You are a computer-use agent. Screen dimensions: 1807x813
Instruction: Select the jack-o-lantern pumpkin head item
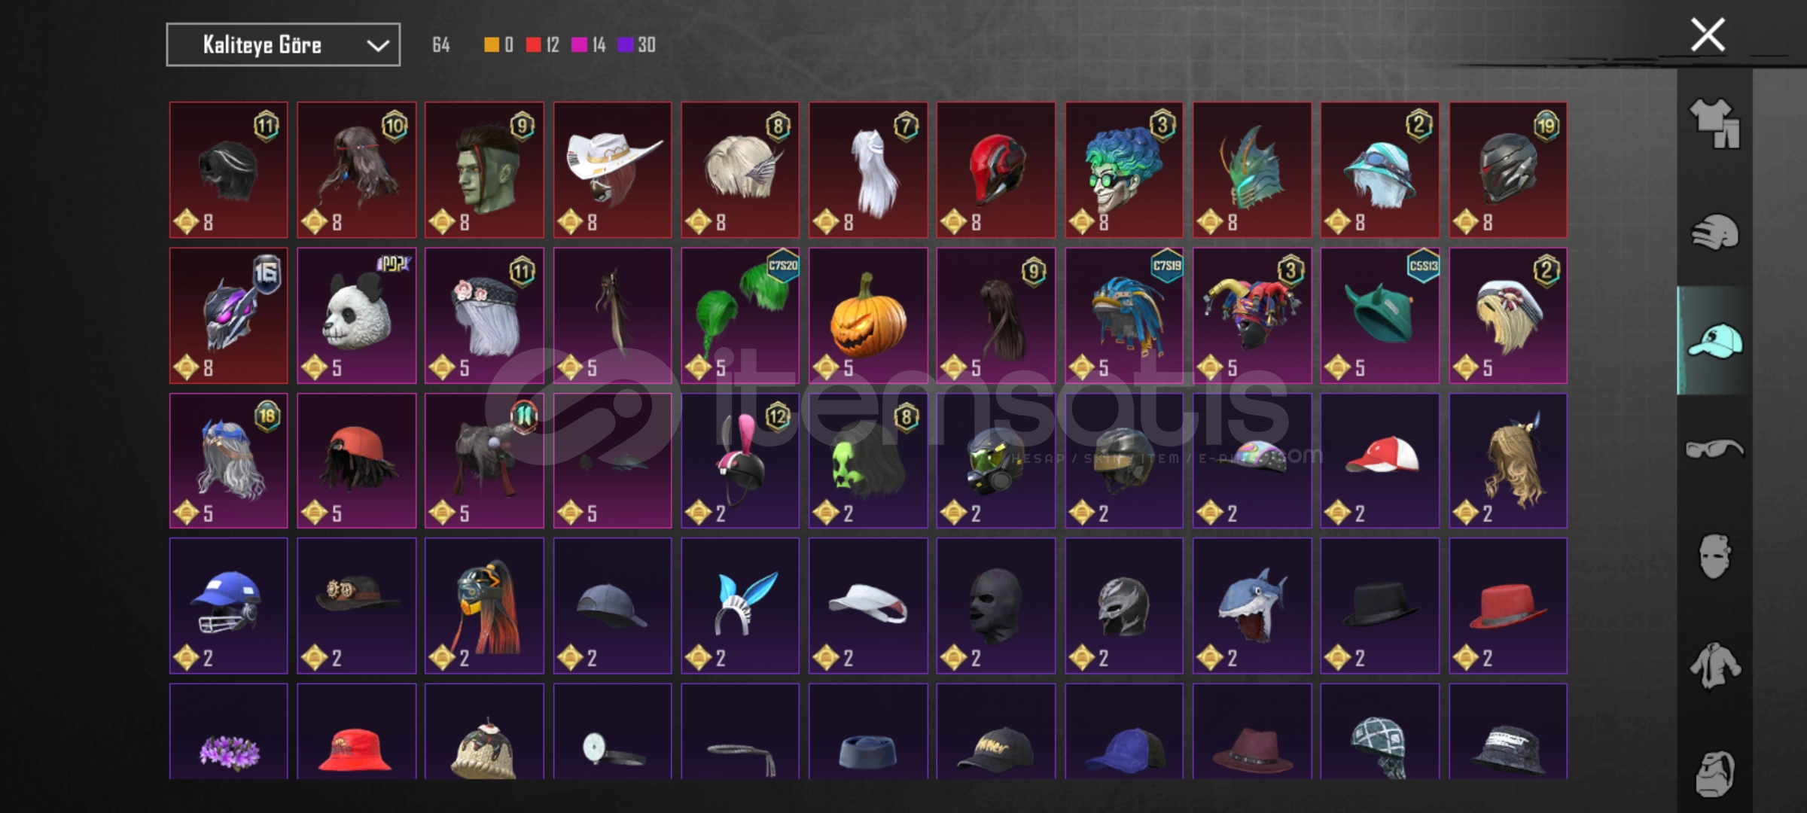[x=868, y=315]
